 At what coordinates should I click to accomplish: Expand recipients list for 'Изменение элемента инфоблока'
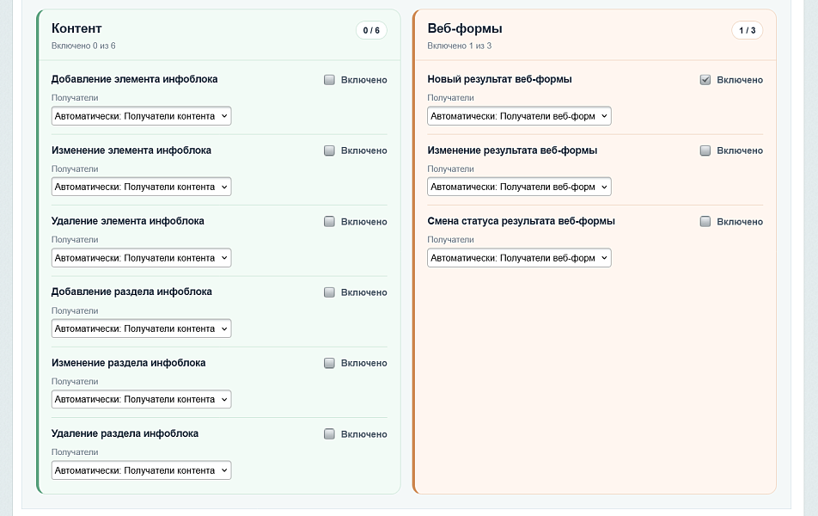coord(141,187)
